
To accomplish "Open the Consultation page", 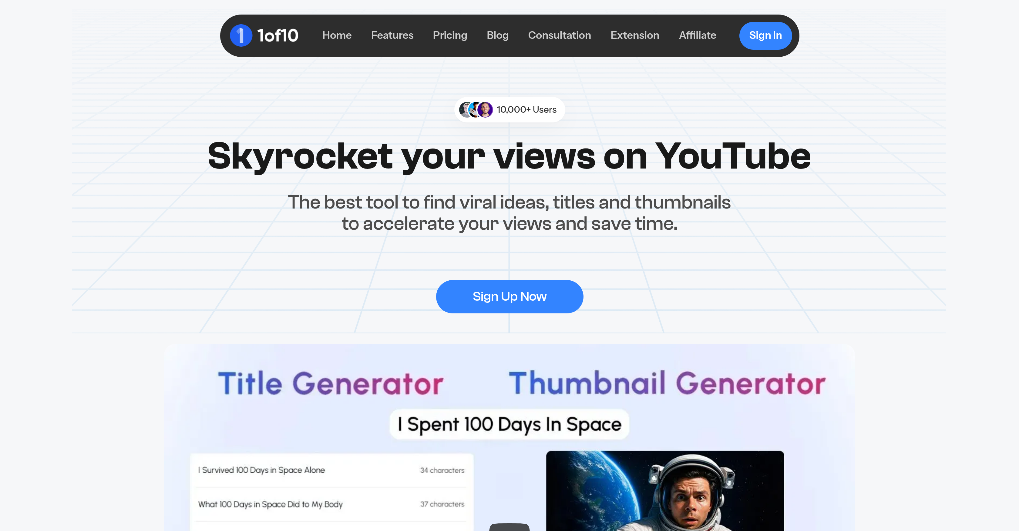I will pos(559,35).
